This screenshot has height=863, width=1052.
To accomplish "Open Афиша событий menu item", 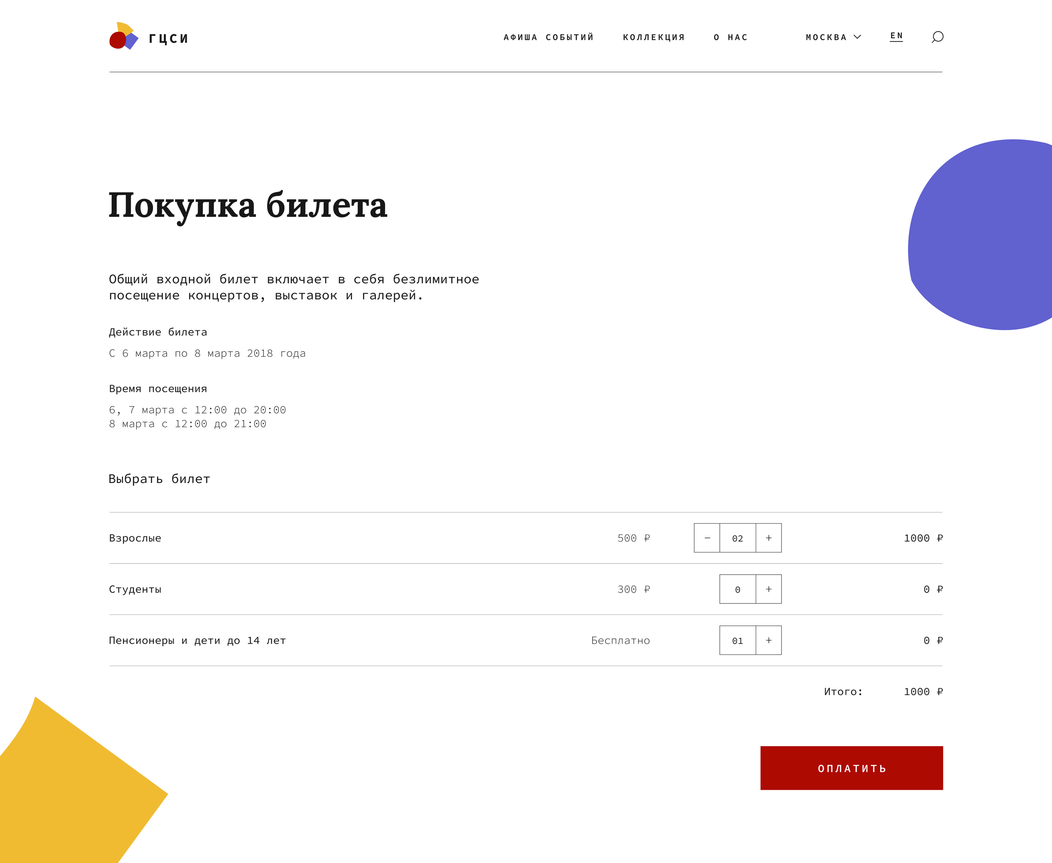I will [549, 37].
